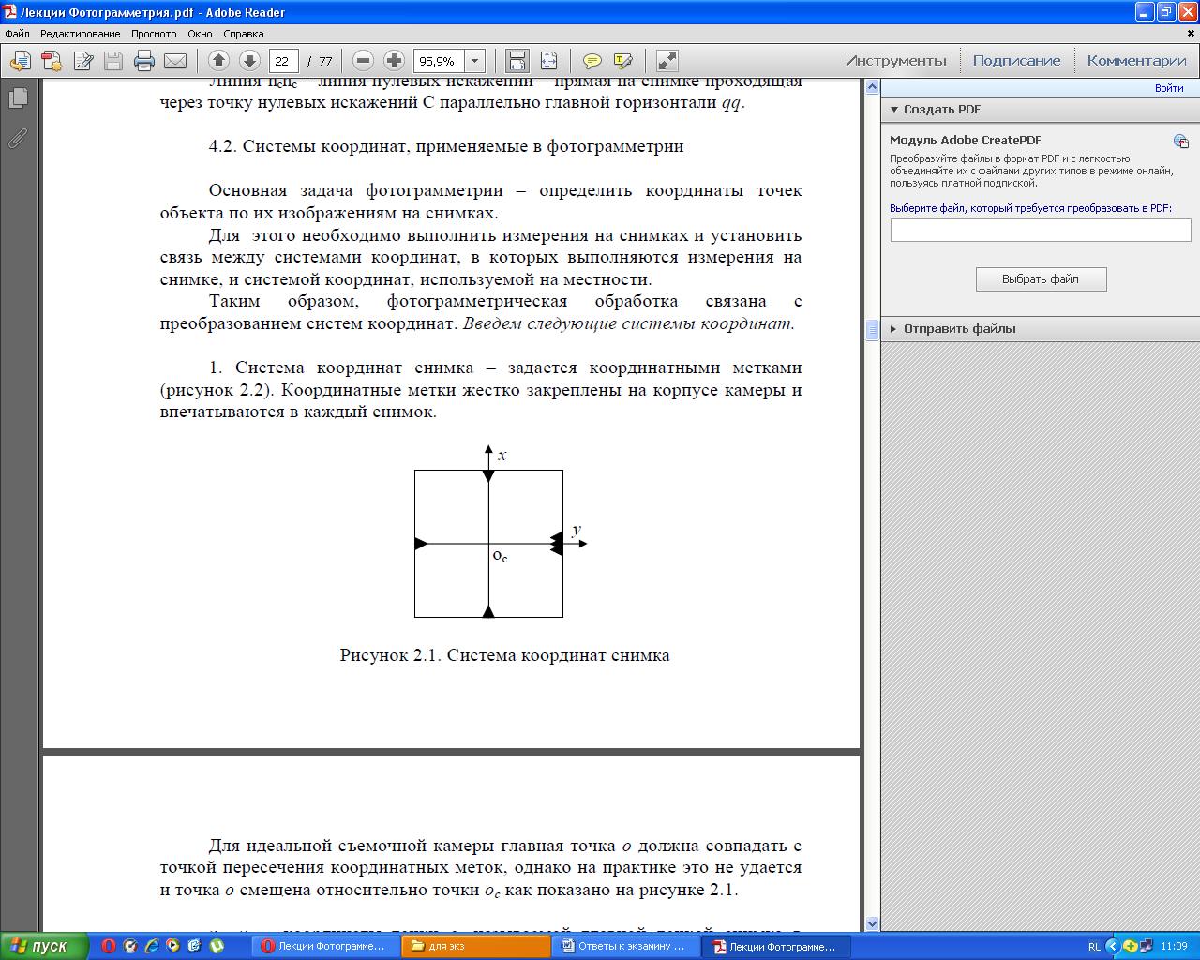This screenshot has width=1200, height=960.
Task: Click the пуск Start button
Action: click(x=44, y=946)
